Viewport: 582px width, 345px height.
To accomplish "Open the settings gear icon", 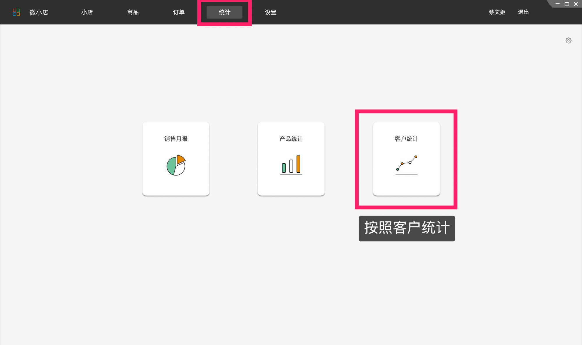I will 568,40.
